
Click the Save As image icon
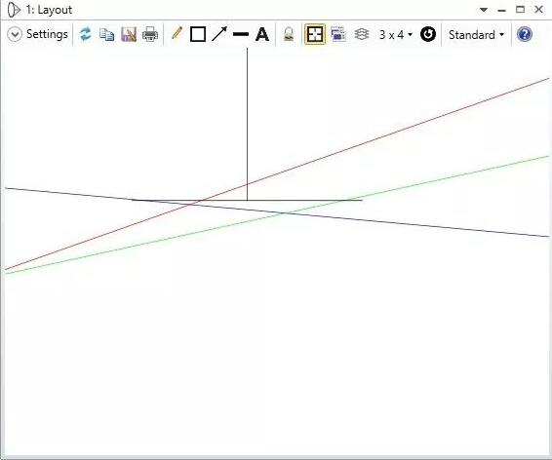[129, 34]
